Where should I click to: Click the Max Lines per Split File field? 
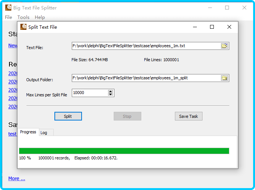[90, 93]
